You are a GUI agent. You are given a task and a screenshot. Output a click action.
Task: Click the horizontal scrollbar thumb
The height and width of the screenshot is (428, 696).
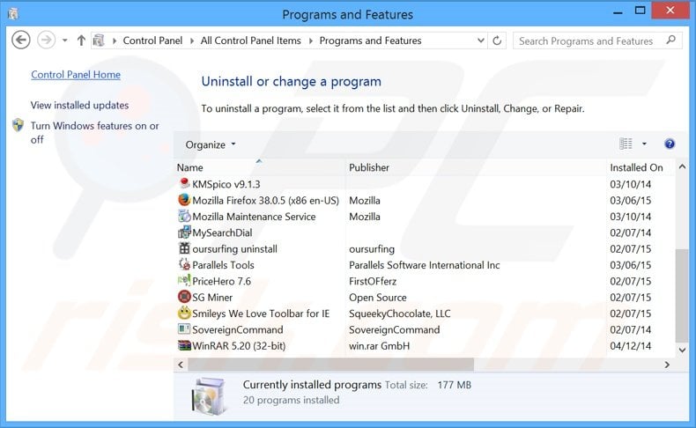click(x=330, y=365)
